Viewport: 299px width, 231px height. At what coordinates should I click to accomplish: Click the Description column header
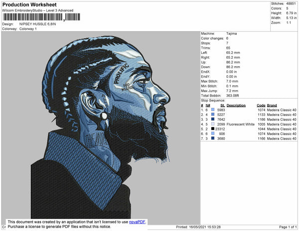tap(236, 106)
